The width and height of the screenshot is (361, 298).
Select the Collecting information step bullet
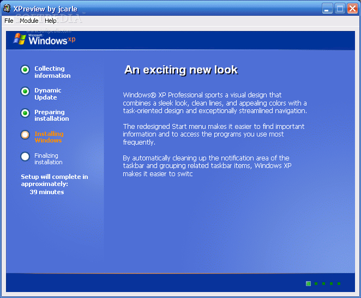(x=25, y=70)
